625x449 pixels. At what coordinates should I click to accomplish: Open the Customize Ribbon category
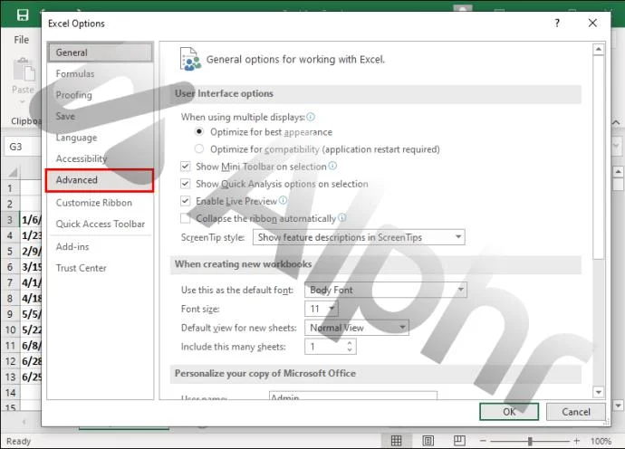(100, 203)
